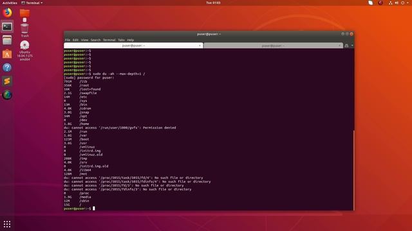Open the Terminal menu in menu bar

click(109, 40)
